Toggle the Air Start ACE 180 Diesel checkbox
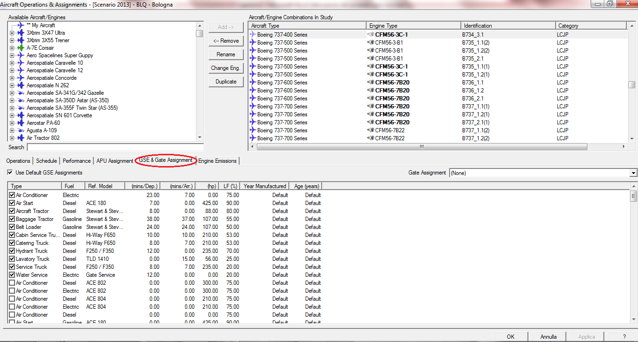Screen dimensions: 638x342 point(12,203)
